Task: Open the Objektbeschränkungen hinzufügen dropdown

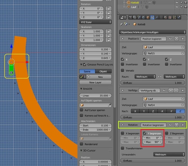Action: coord(152,32)
